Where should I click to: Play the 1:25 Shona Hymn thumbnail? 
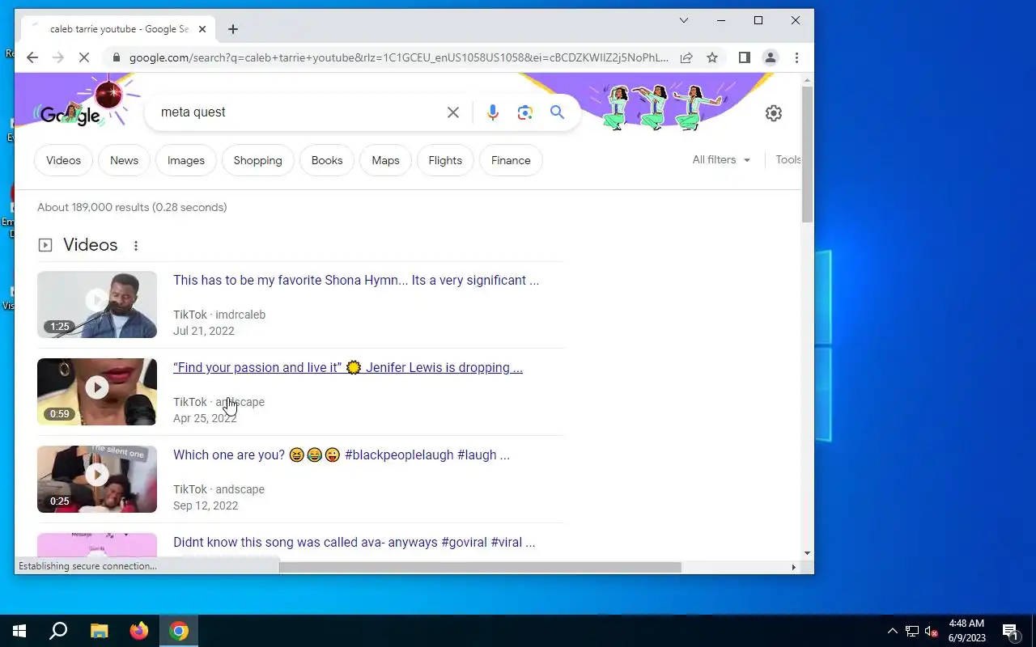point(97,304)
